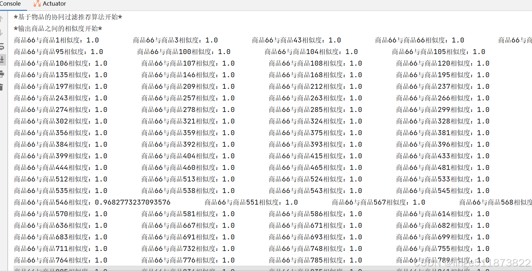Select '商品66与商品3相似度：1.0' entry
The height and width of the screenshot is (272, 532).
(175, 40)
